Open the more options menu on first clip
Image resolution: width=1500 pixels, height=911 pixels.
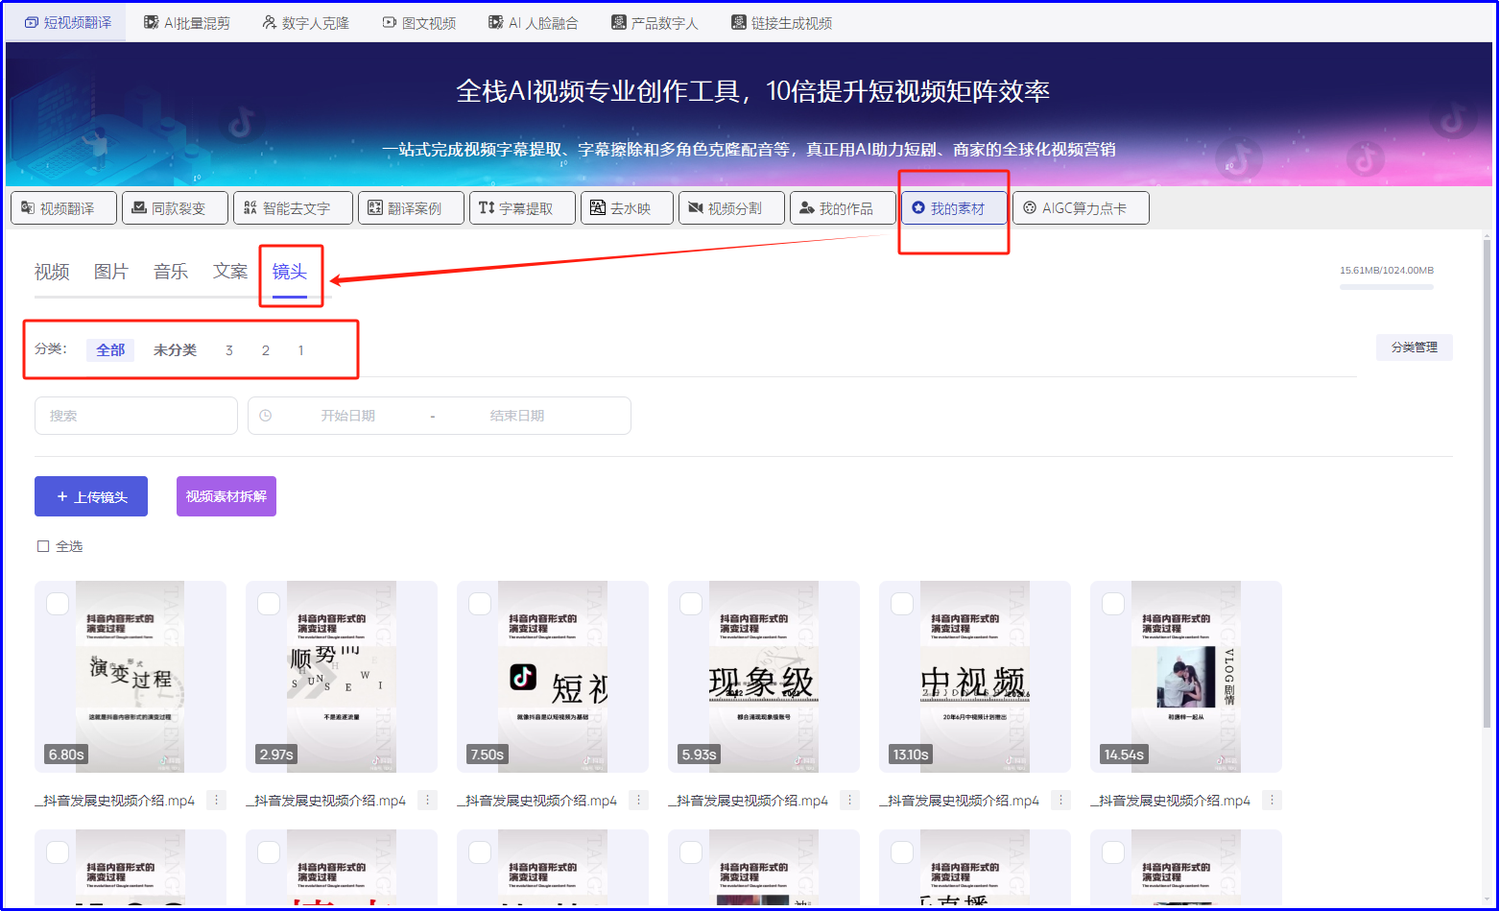pyautogui.click(x=216, y=800)
